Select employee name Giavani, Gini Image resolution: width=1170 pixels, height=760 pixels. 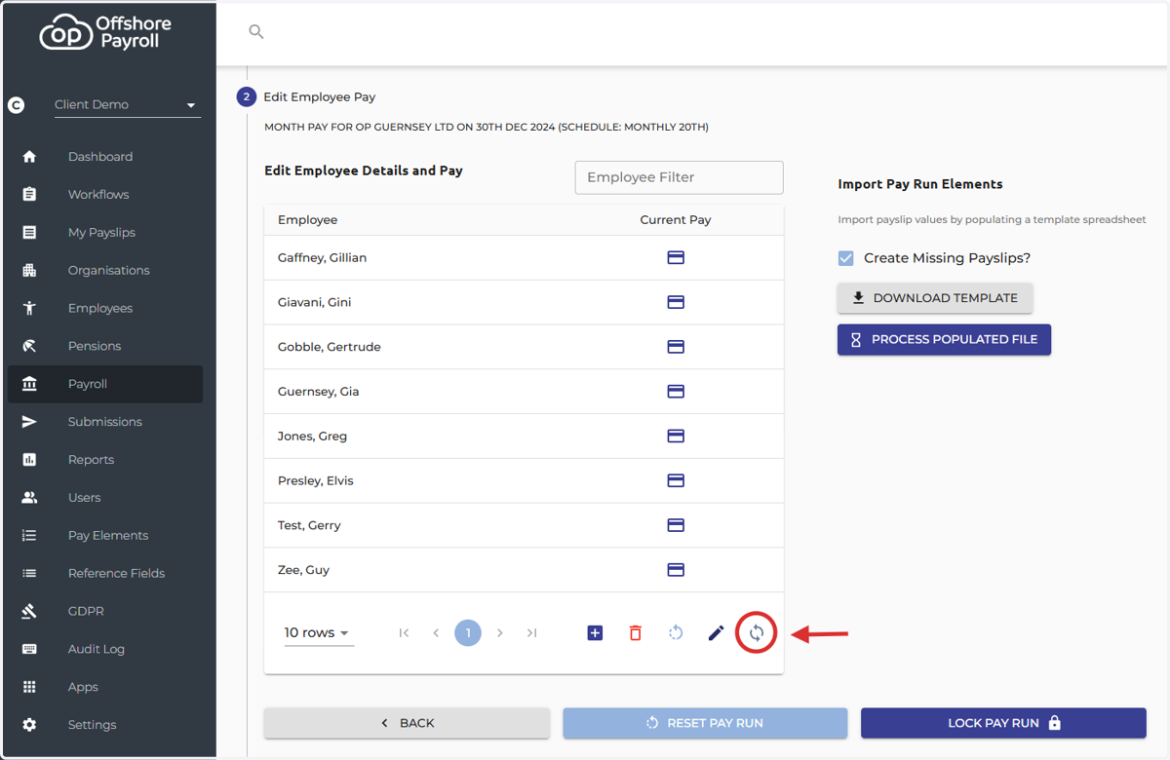pyautogui.click(x=314, y=302)
